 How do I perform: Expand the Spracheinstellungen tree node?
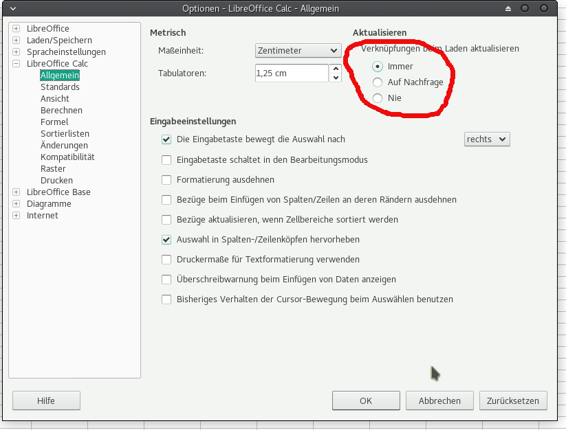click(17, 52)
